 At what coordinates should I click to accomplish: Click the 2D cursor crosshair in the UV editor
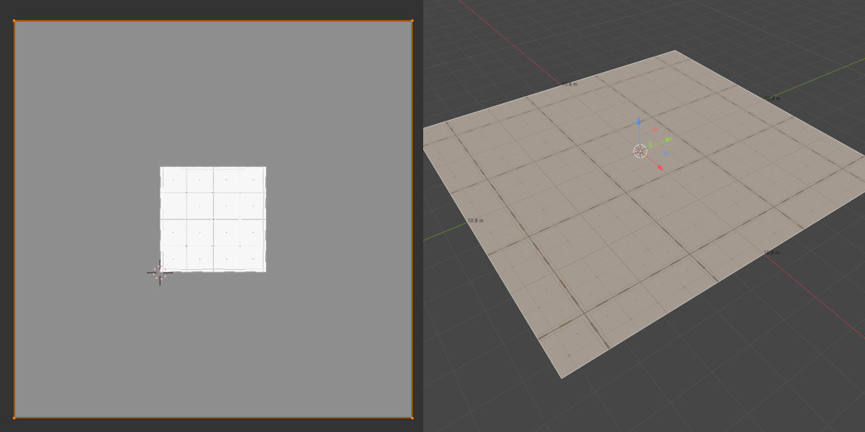[160, 273]
